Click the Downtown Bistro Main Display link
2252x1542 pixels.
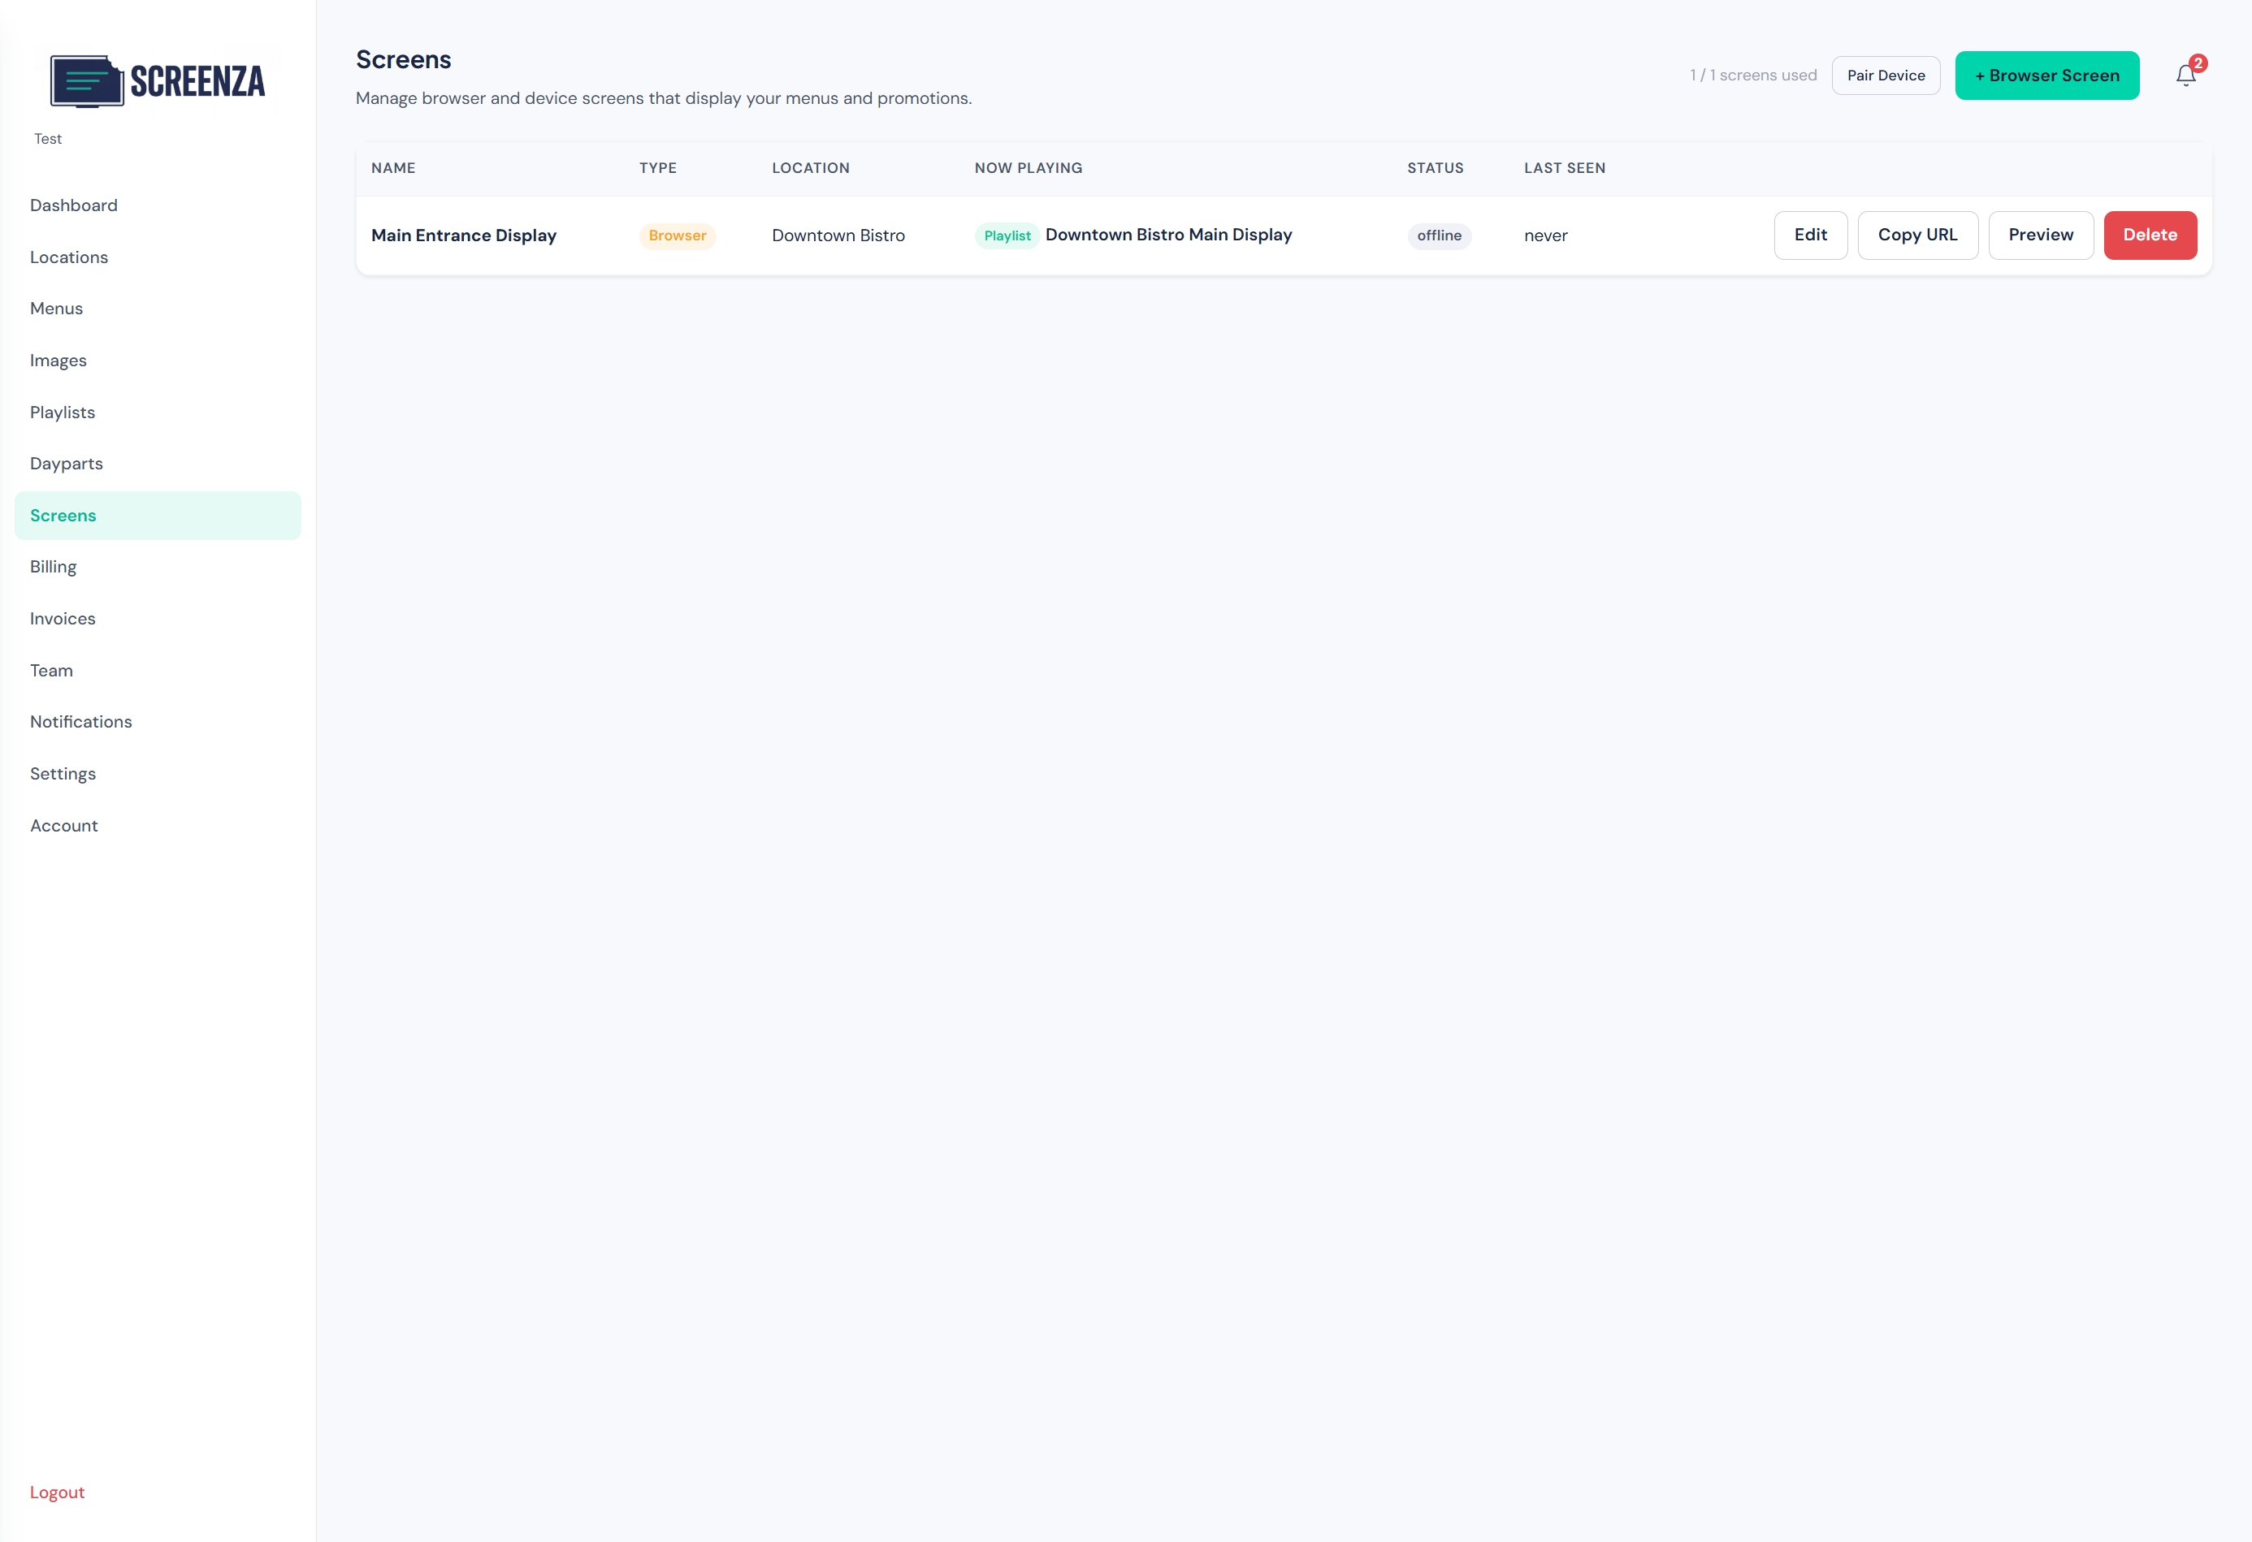[x=1168, y=235]
